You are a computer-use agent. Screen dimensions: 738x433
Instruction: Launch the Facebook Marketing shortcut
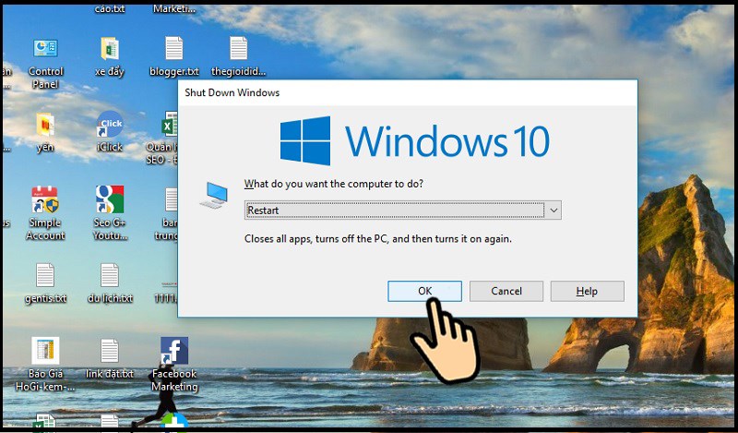174,351
